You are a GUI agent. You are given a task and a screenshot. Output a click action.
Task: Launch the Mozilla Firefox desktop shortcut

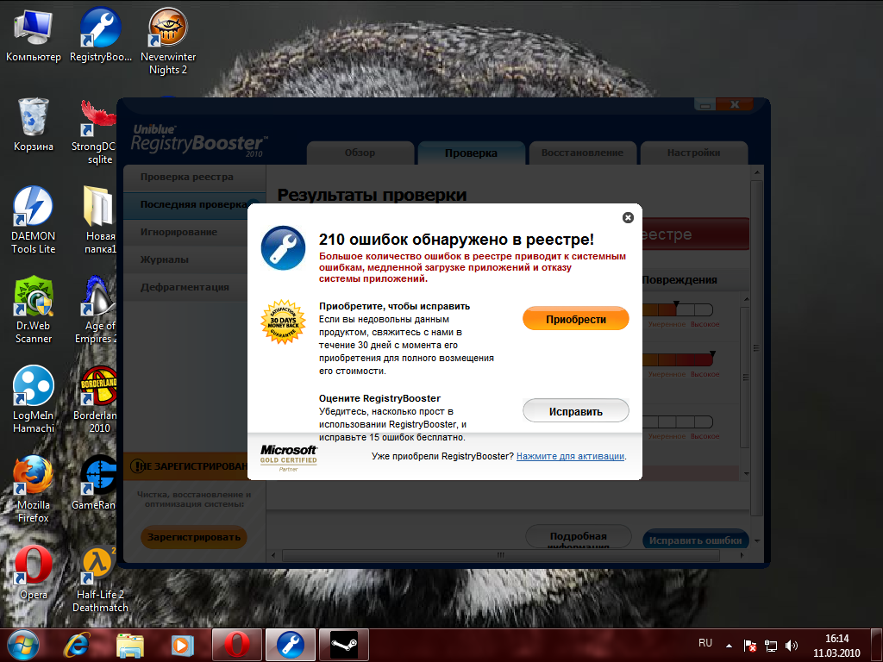point(34,489)
